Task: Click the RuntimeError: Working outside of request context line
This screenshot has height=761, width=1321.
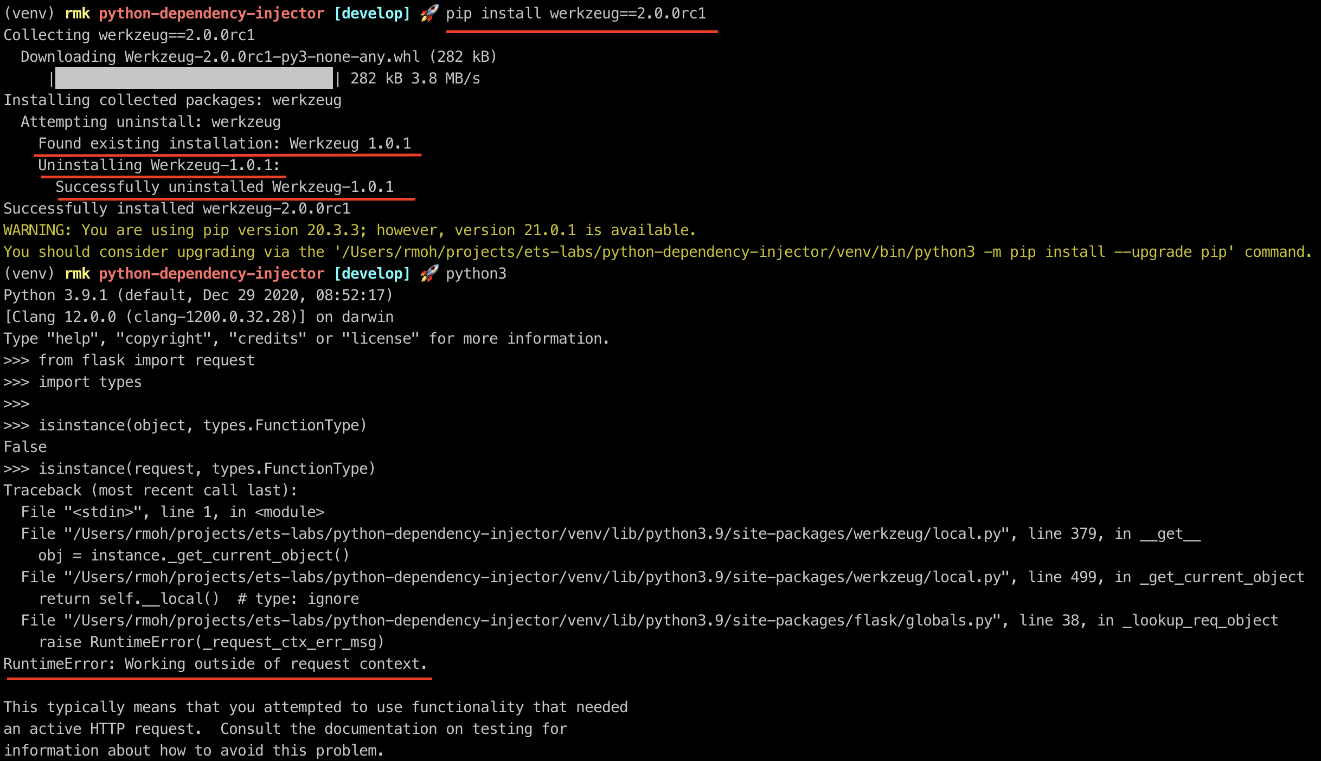Action: pyautogui.click(x=215, y=663)
